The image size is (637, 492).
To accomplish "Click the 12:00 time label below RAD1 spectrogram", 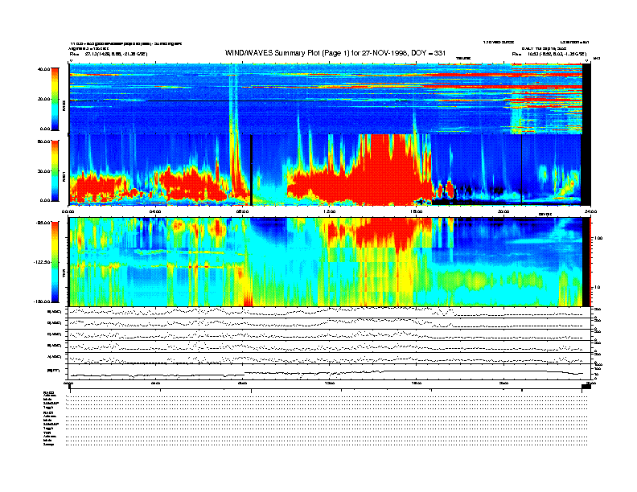I will coord(330,211).
